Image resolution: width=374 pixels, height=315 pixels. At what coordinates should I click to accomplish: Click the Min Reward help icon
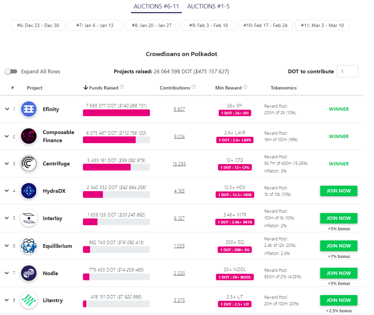pyautogui.click(x=245, y=87)
